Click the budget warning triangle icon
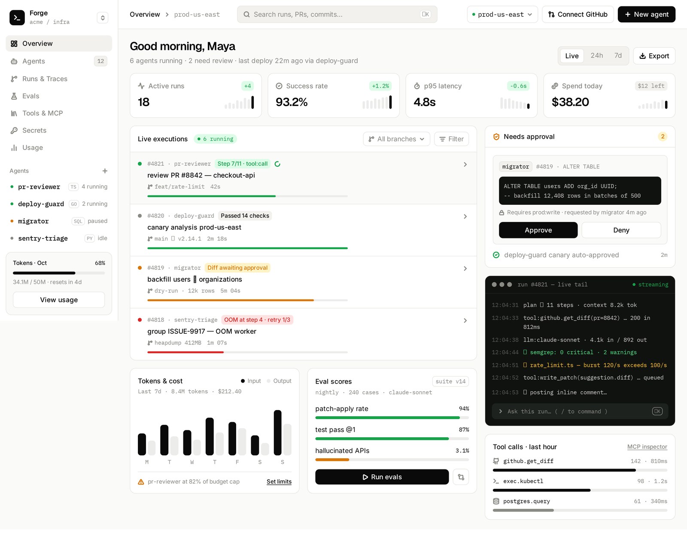This screenshot has width=687, height=548. [x=141, y=482]
